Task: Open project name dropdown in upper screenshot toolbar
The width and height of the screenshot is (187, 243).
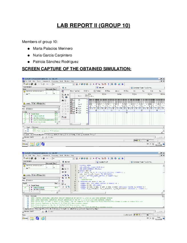Action: pos(73,84)
